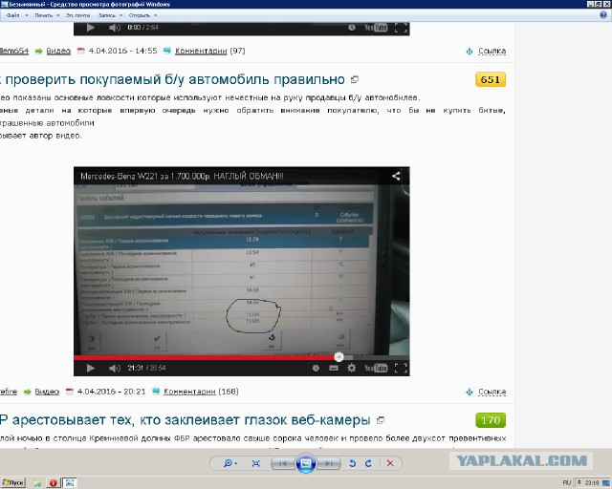The image size is (612, 489).
Task: Open headline about проверить покупаемый б/у автомобиль
Action: pyautogui.click(x=172, y=79)
